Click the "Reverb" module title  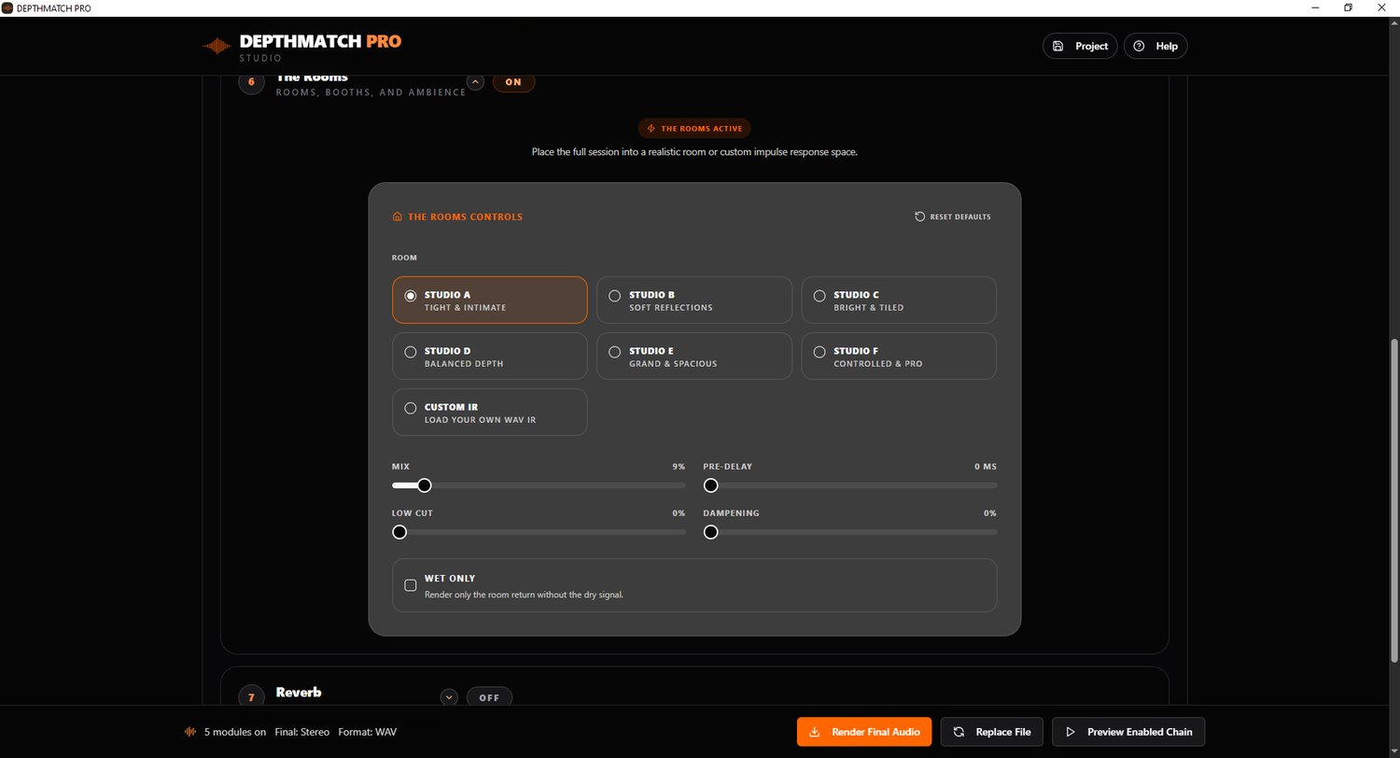click(x=299, y=693)
